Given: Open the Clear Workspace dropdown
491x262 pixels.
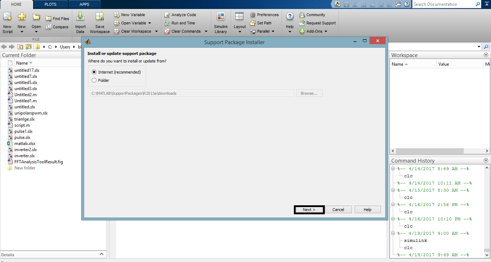Looking at the screenshot, I should pyautogui.click(x=156, y=31).
